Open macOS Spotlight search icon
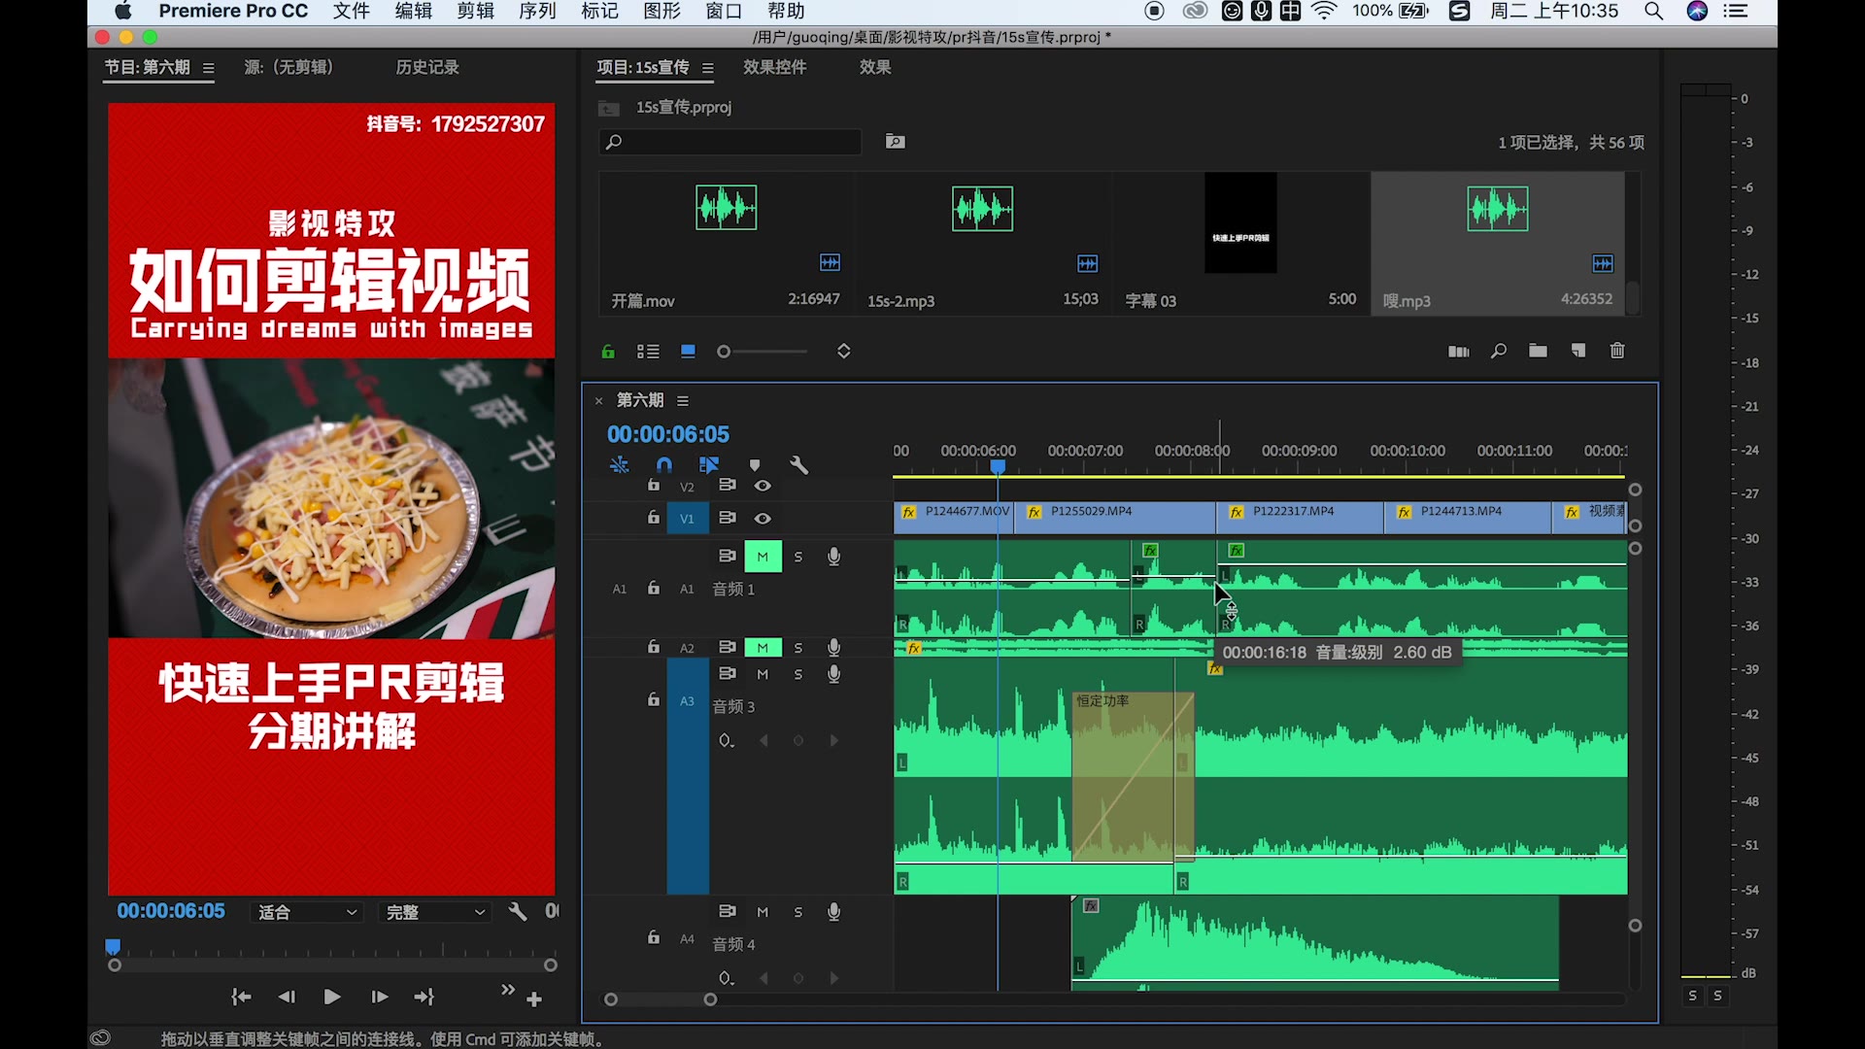Screen dimensions: 1865x1049 tap(1653, 12)
